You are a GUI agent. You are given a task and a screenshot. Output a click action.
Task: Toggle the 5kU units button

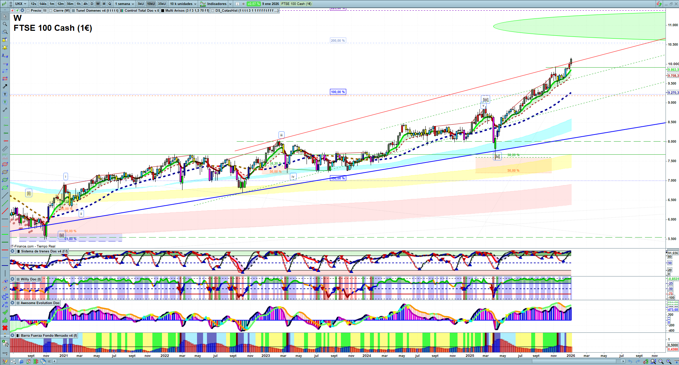click(141, 4)
